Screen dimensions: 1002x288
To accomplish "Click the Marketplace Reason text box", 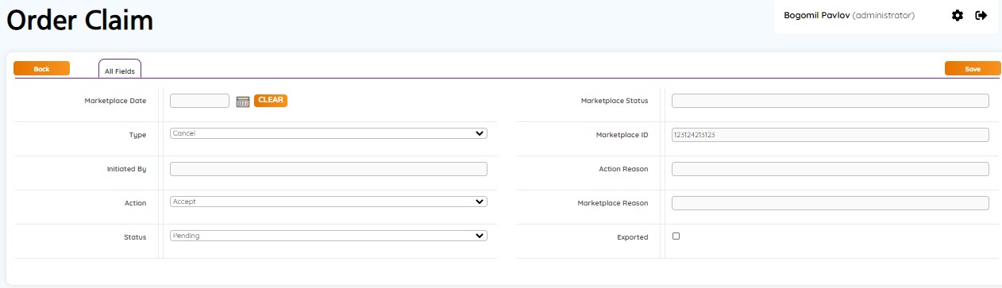I will [831, 203].
